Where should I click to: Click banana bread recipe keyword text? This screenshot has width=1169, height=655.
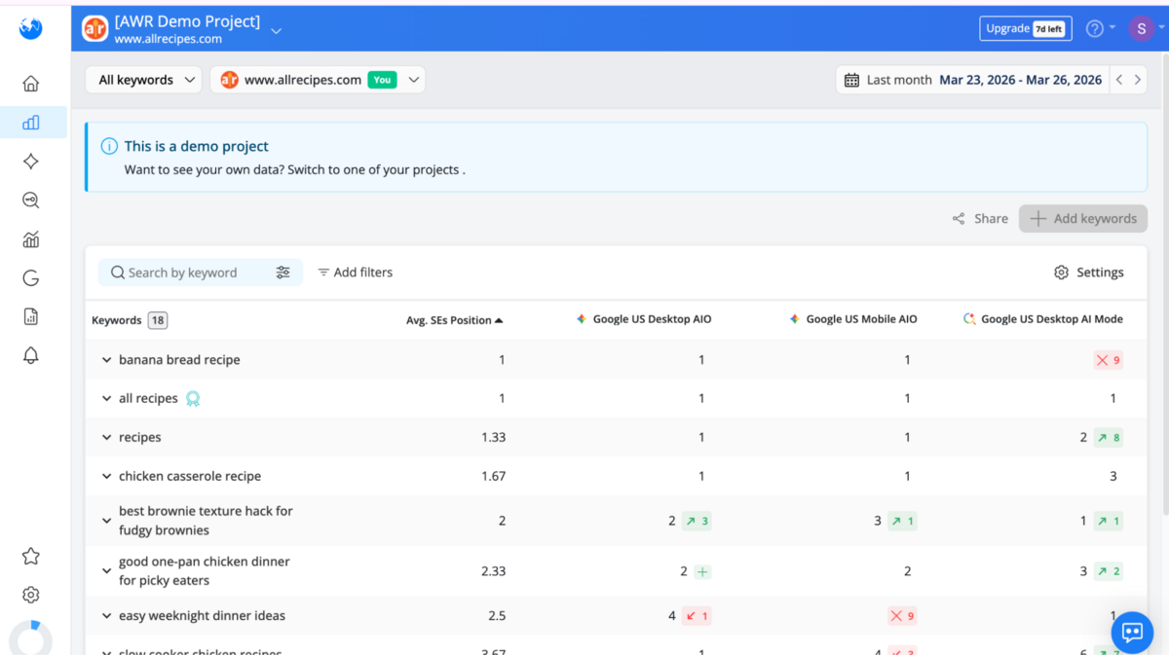pos(179,360)
